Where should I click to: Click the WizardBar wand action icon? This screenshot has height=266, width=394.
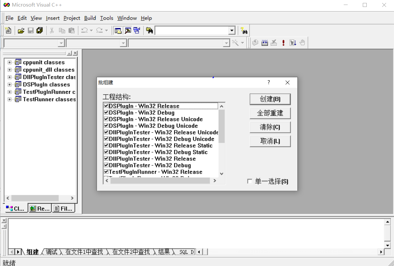click(235, 43)
